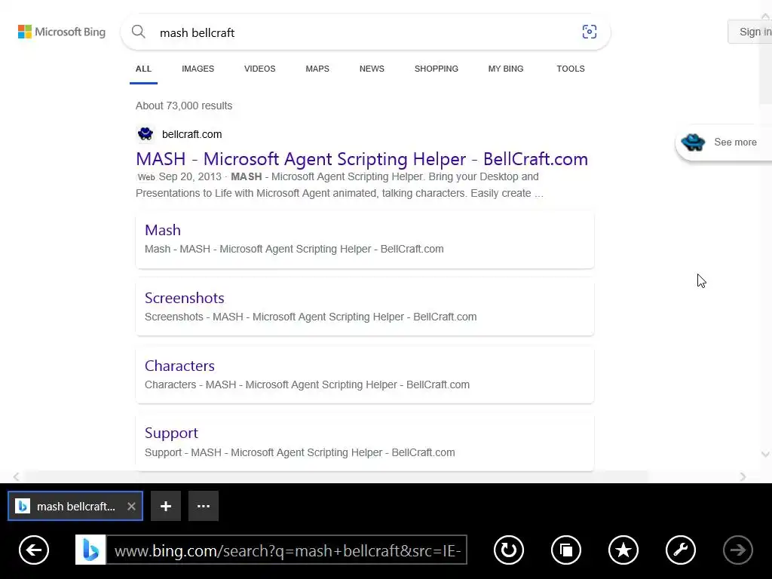Screen dimensions: 772x579
Task: Click the horizontal scrollbar right arrow
Action: coord(743,476)
